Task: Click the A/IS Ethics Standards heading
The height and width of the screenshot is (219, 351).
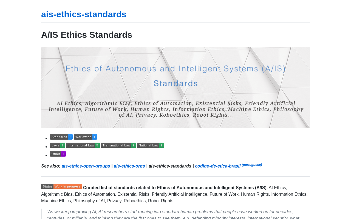Action: click(x=87, y=35)
